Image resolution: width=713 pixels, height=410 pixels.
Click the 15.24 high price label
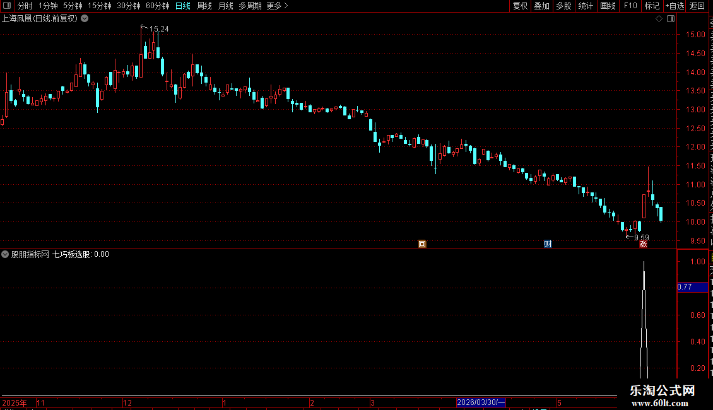point(159,28)
